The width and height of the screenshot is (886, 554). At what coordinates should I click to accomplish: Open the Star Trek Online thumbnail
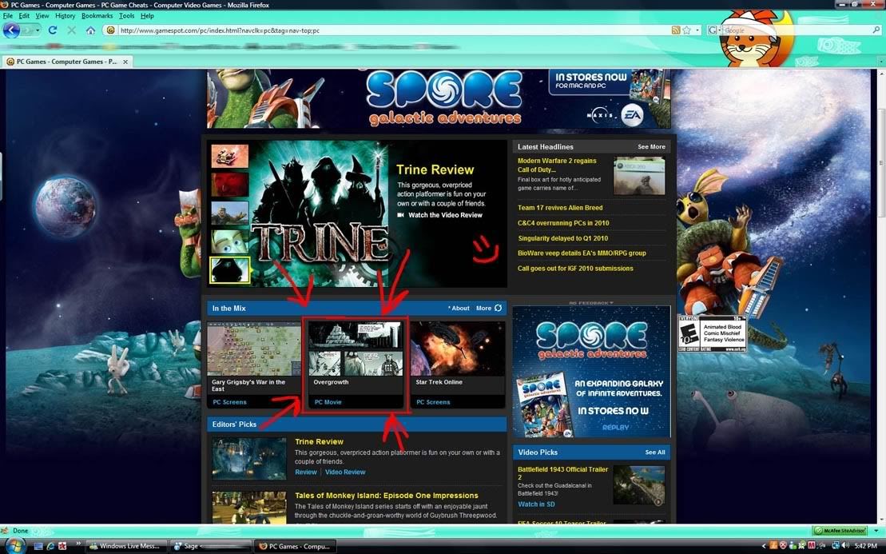point(458,349)
